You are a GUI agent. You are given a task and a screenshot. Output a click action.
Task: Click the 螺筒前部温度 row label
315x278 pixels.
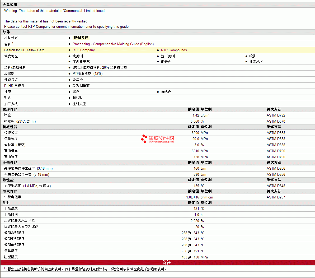(14, 245)
